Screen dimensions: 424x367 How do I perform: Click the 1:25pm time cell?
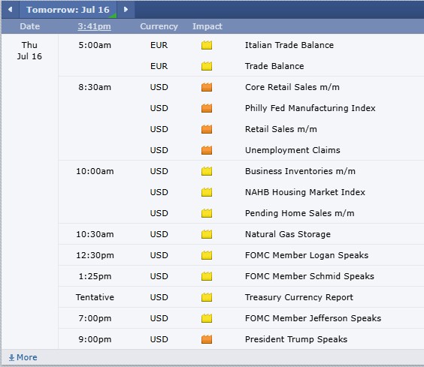95,276
